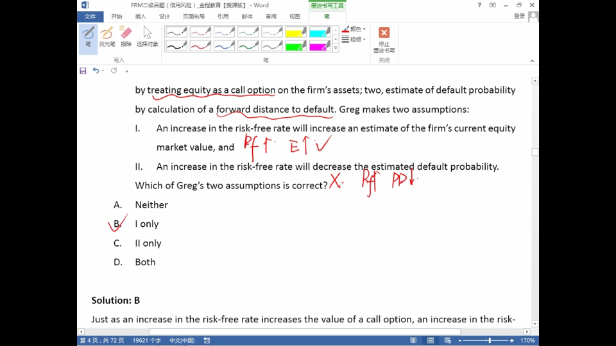The image size is (616, 346).
Task: Click the Save icon in quick access
Action: coord(83,70)
